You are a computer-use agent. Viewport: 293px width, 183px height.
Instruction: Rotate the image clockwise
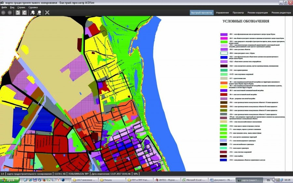click(x=24, y=13)
